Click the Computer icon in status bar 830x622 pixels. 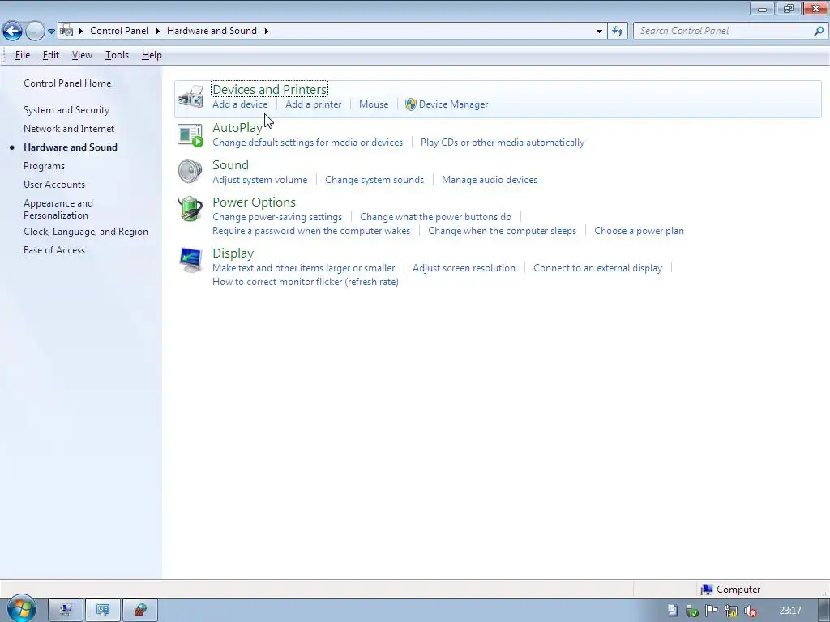click(707, 590)
